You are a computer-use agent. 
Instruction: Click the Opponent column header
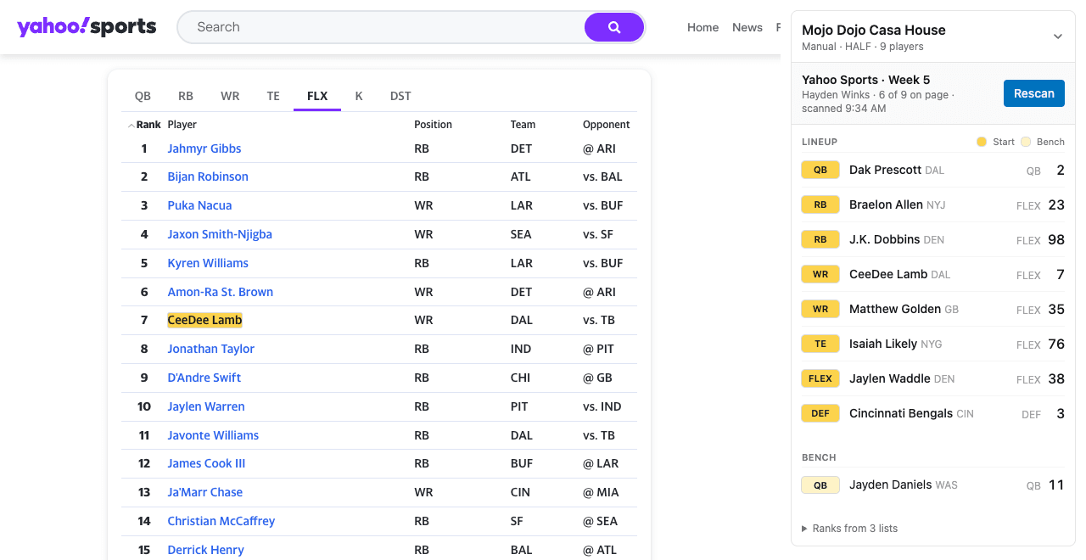[x=607, y=125]
